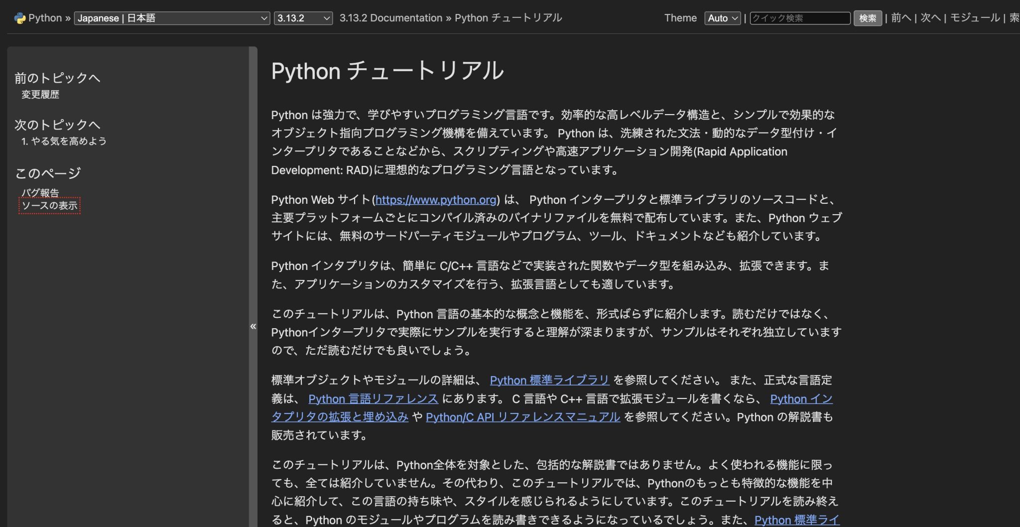Open the 変更履歴 previous topic link
This screenshot has width=1020, height=527.
pos(40,95)
